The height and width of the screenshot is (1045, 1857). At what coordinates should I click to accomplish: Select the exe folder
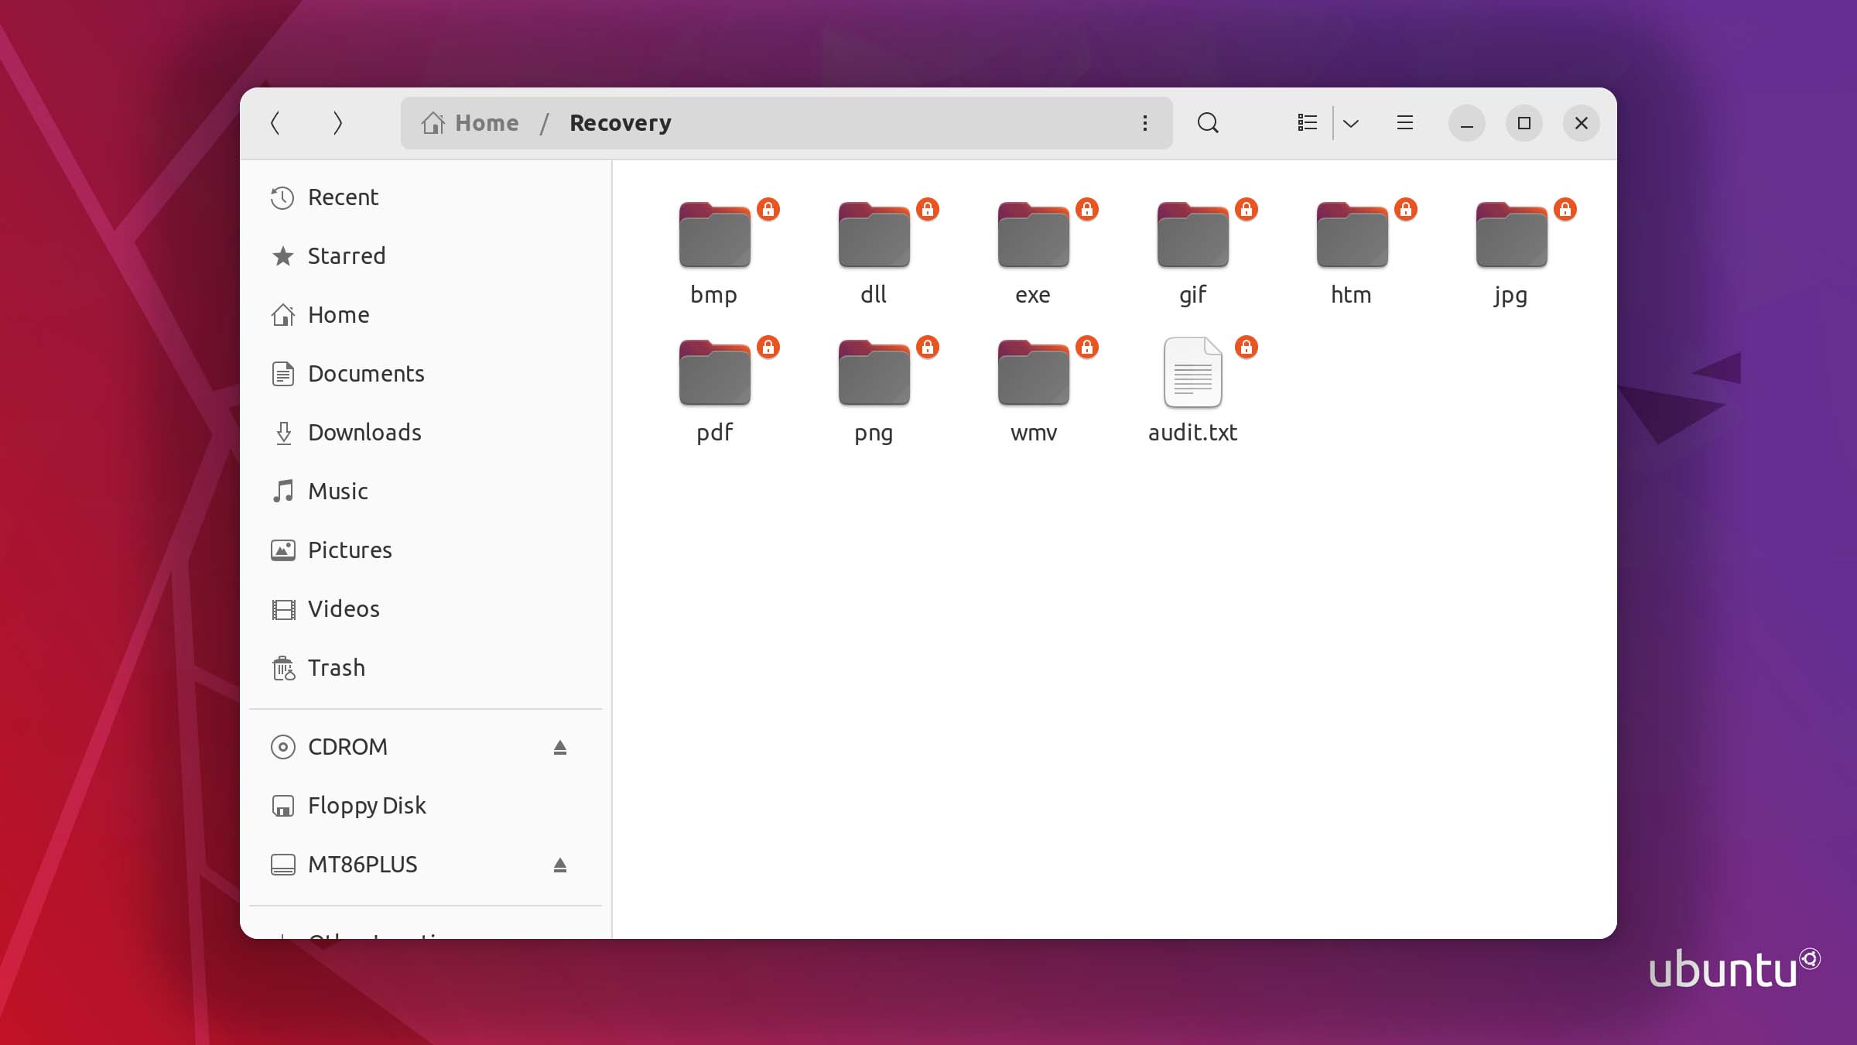pyautogui.click(x=1033, y=252)
